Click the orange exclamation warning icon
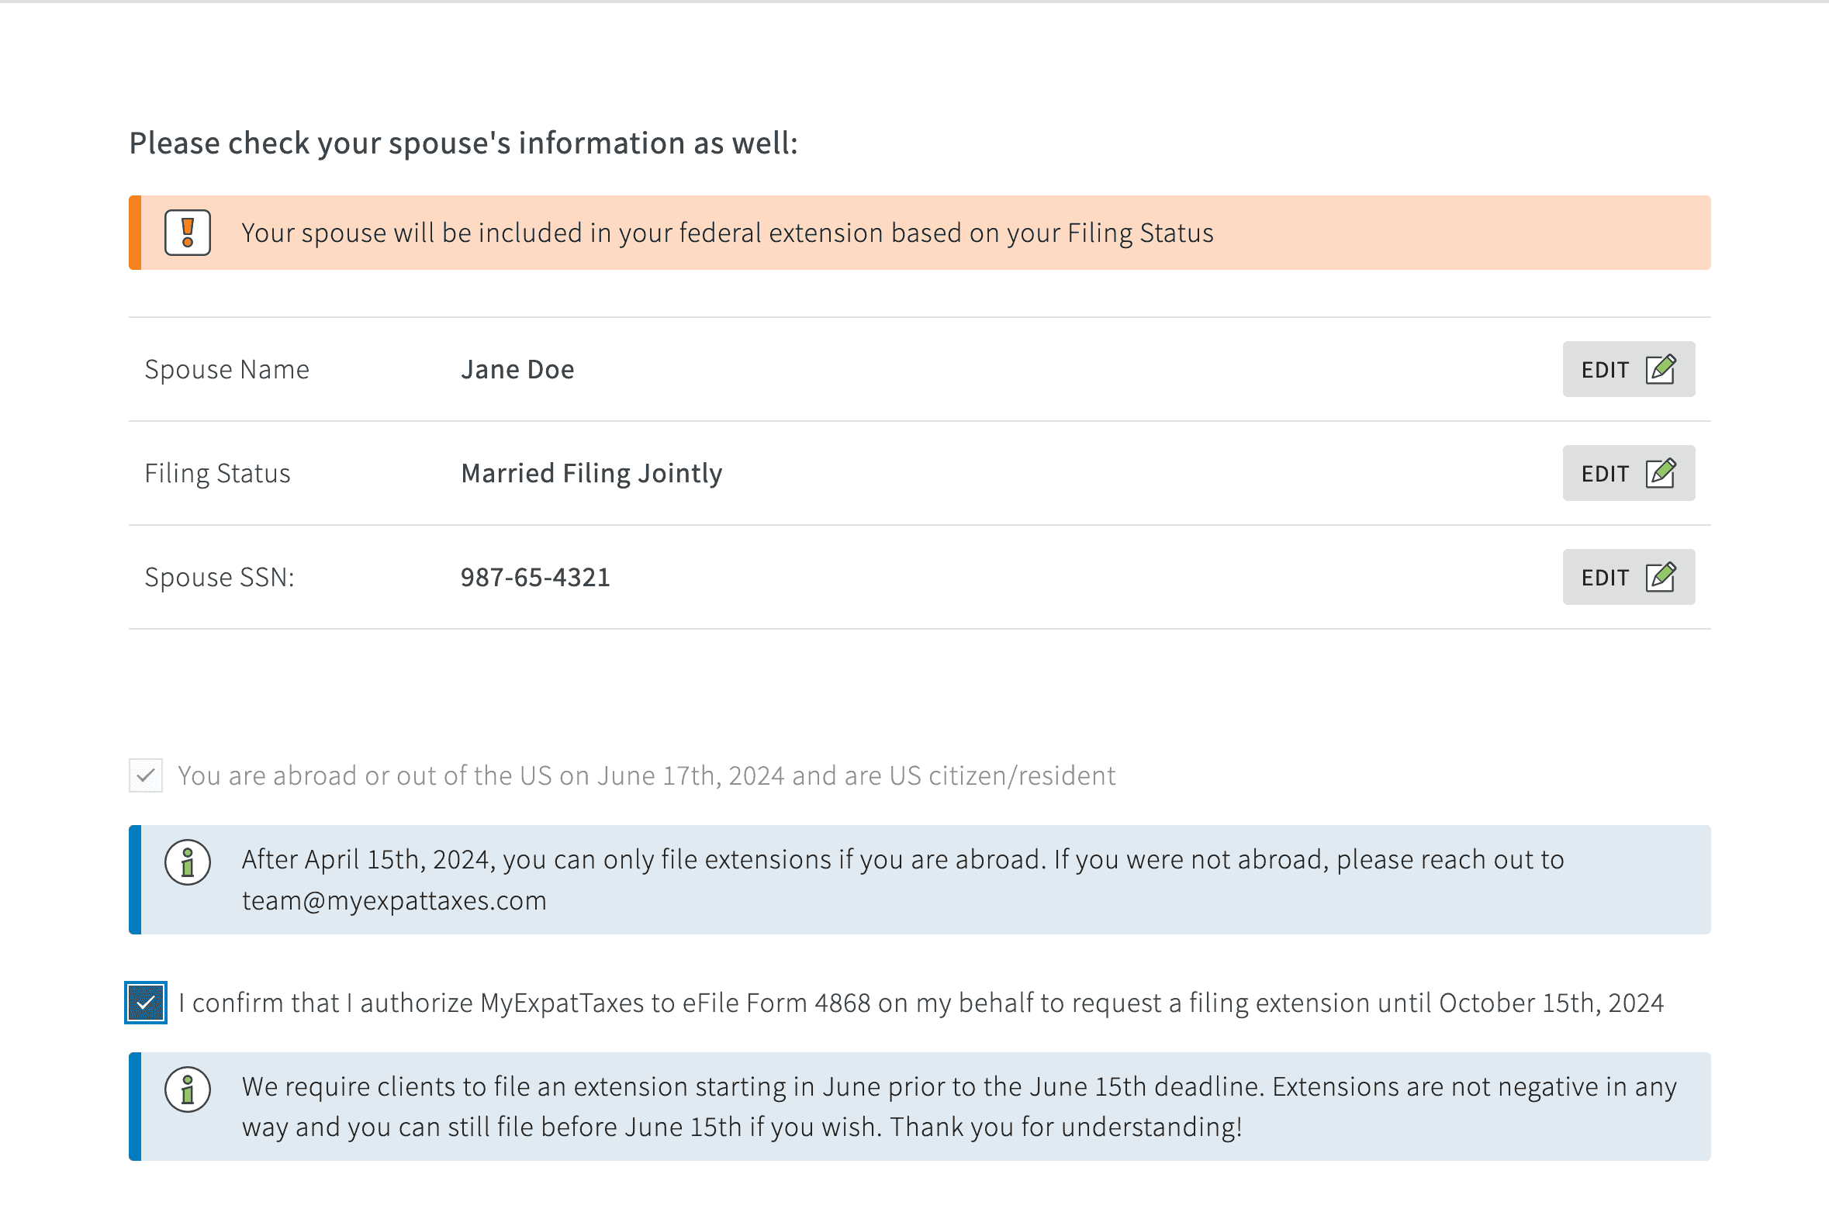The height and width of the screenshot is (1219, 1829). pos(188,233)
